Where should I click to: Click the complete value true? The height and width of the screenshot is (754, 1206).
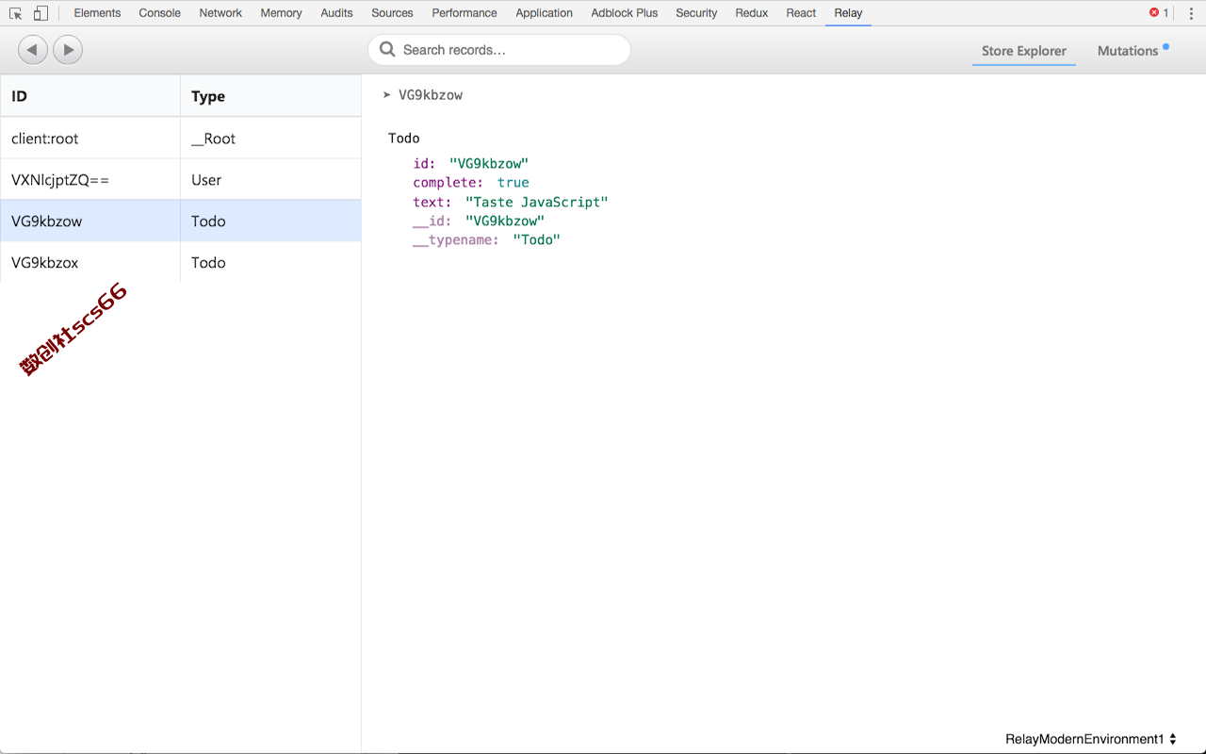513,183
